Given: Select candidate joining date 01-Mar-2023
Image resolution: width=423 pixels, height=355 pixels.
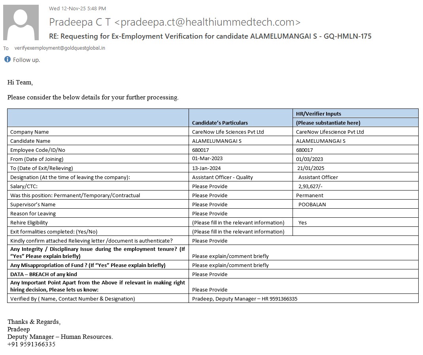Looking at the screenshot, I should point(207,159).
